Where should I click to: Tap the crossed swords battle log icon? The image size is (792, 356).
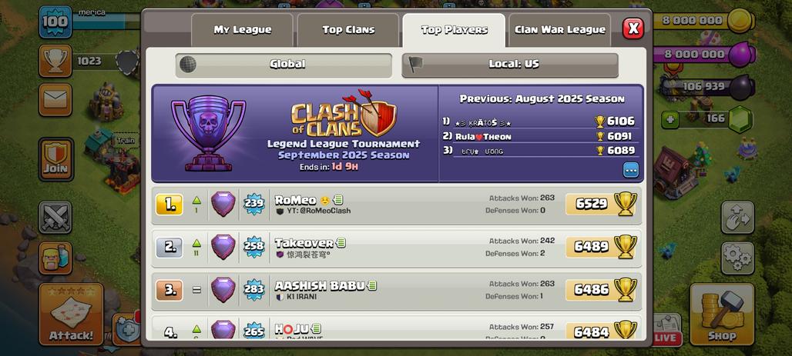tap(55, 218)
